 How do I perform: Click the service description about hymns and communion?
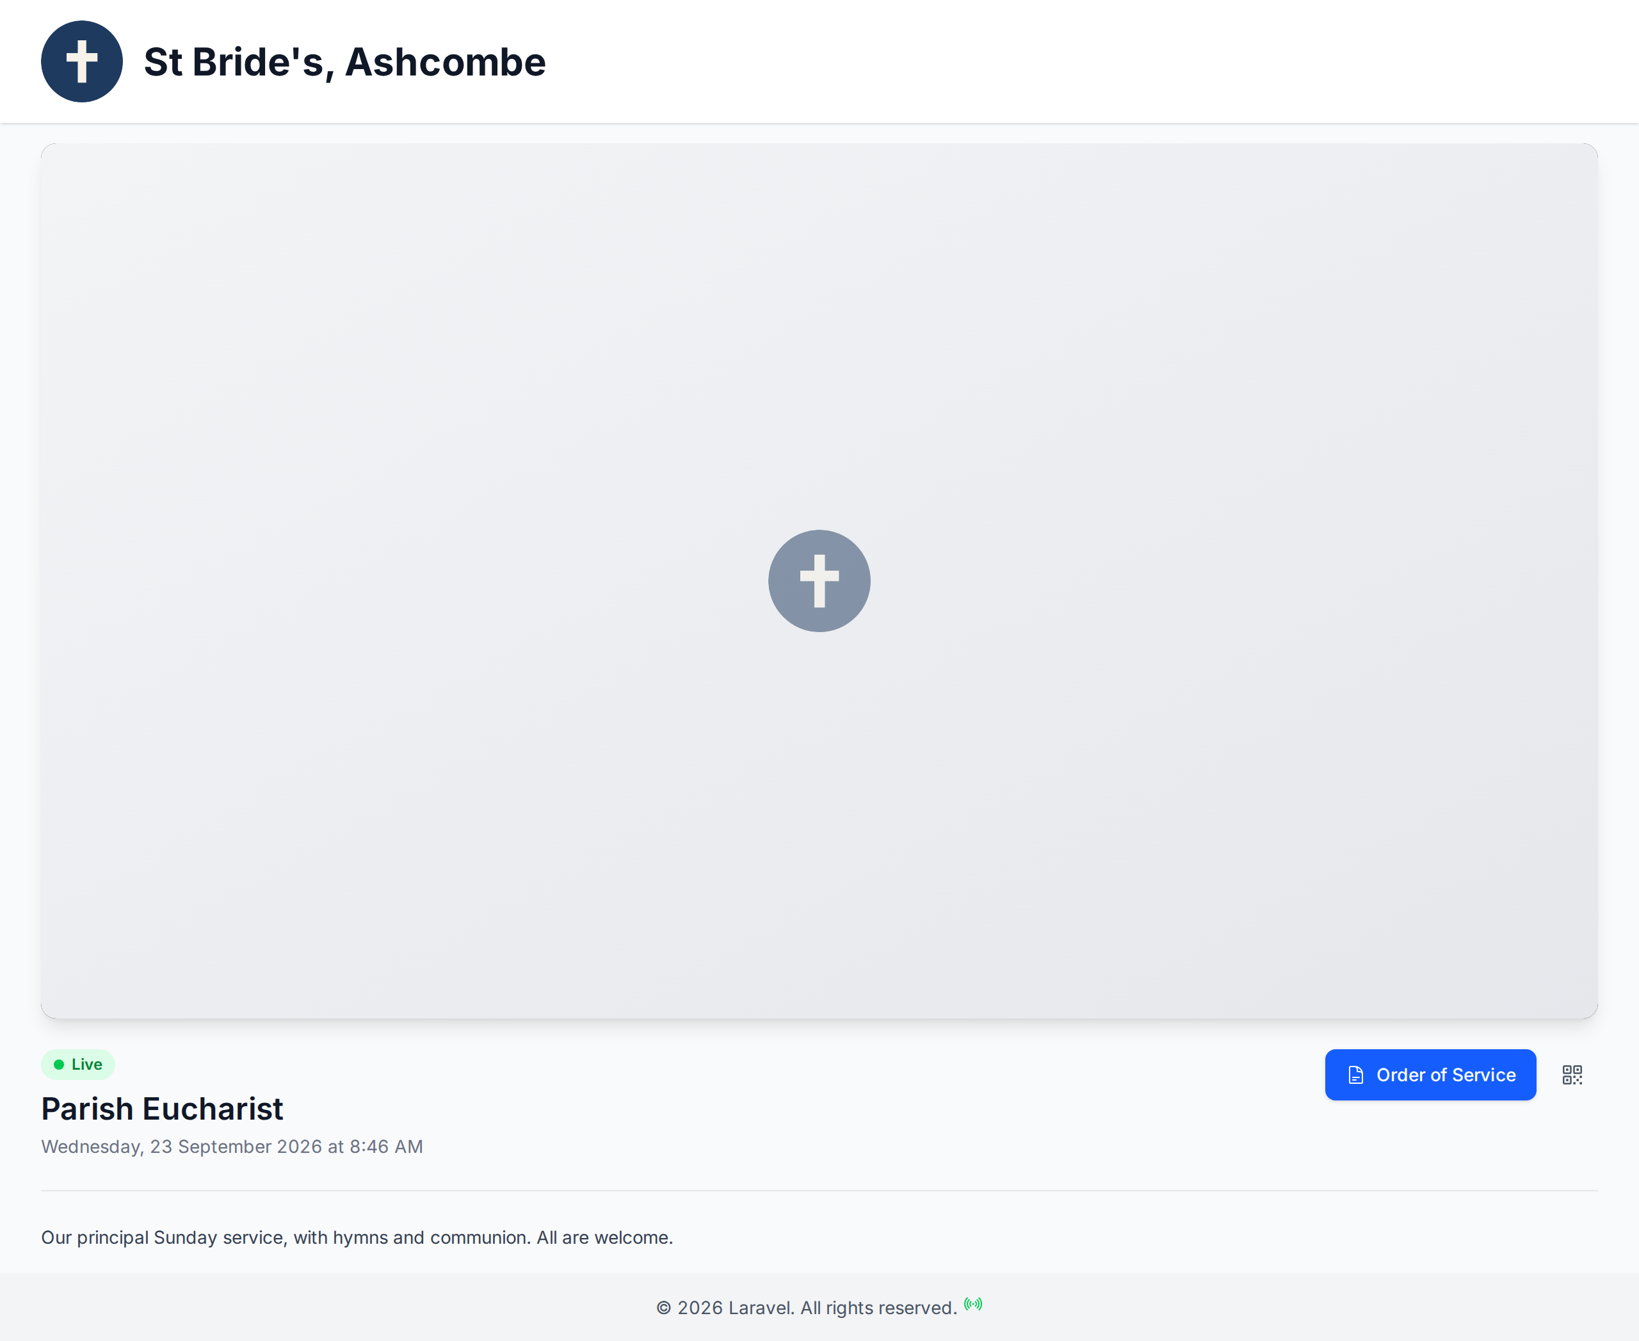pos(357,1237)
